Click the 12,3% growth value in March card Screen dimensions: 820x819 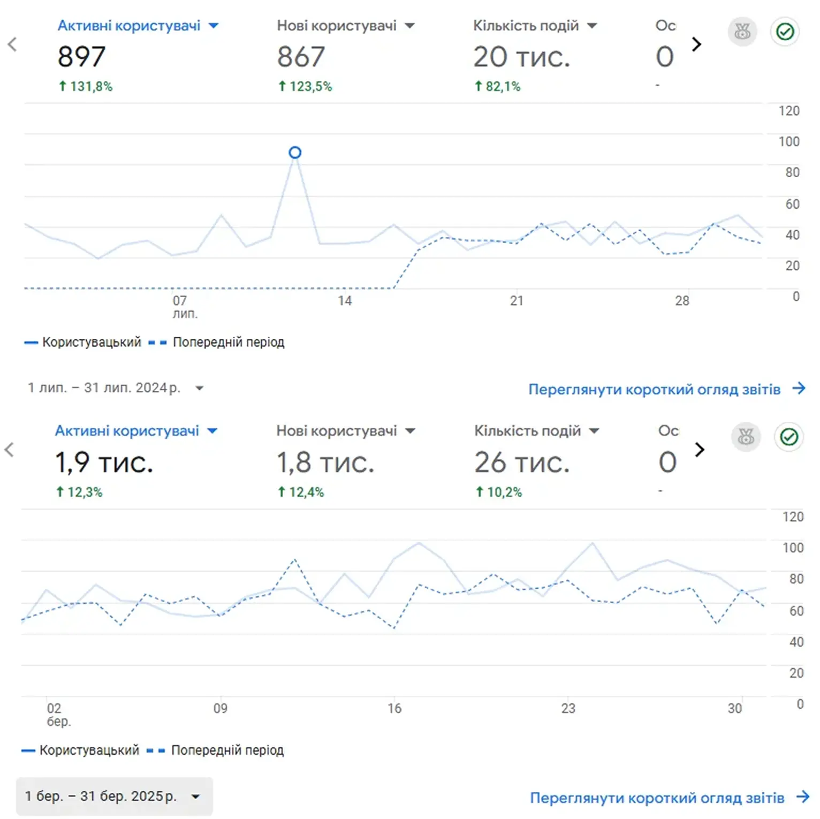pyautogui.click(x=79, y=492)
